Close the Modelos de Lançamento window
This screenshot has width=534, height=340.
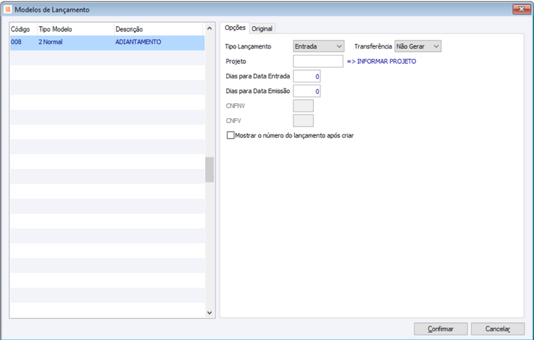[521, 9]
